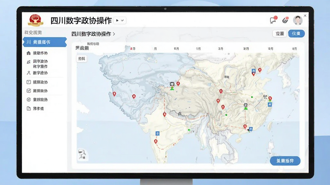Select the red pin in southern India
This screenshot has width=330, height=185.
point(156,142)
